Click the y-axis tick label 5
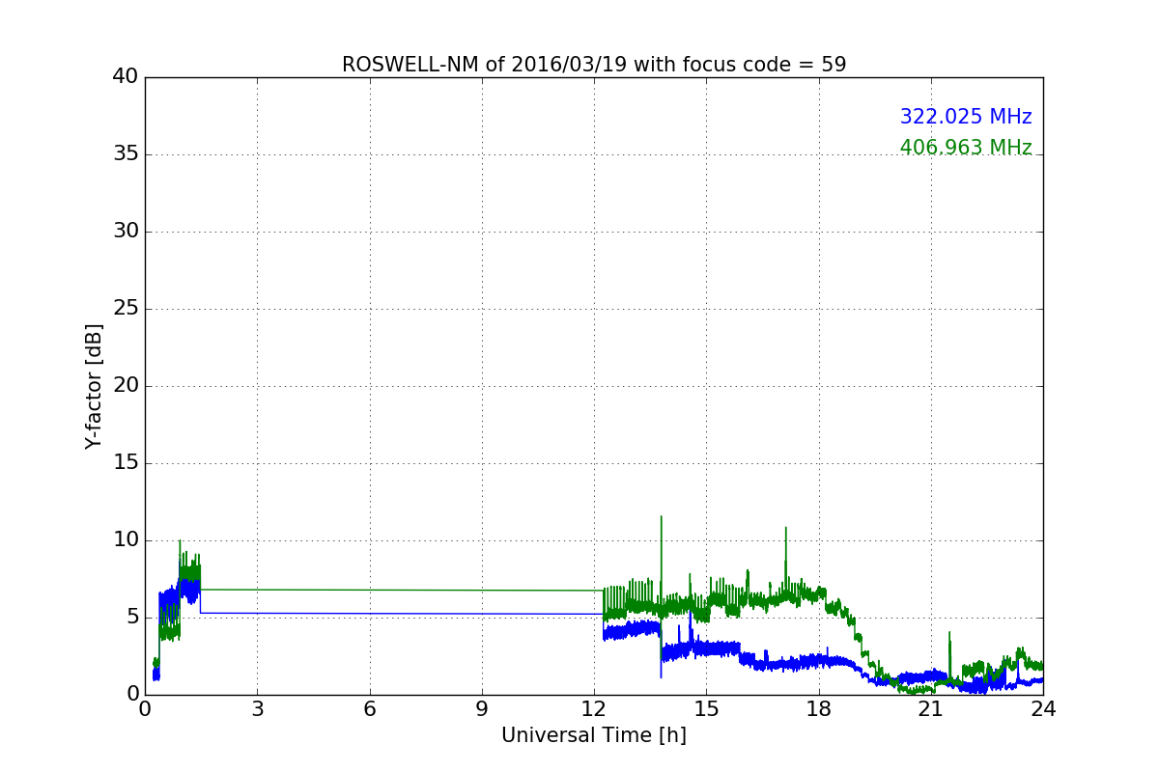Screen dimensions: 1159x772 [131, 618]
